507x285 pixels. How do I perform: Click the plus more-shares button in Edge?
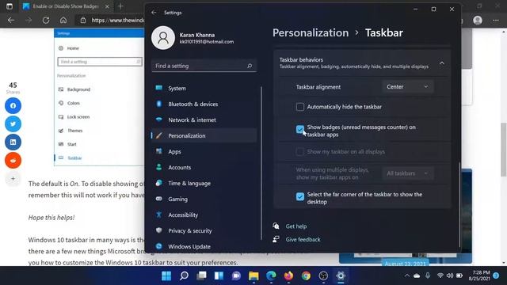coord(13,179)
